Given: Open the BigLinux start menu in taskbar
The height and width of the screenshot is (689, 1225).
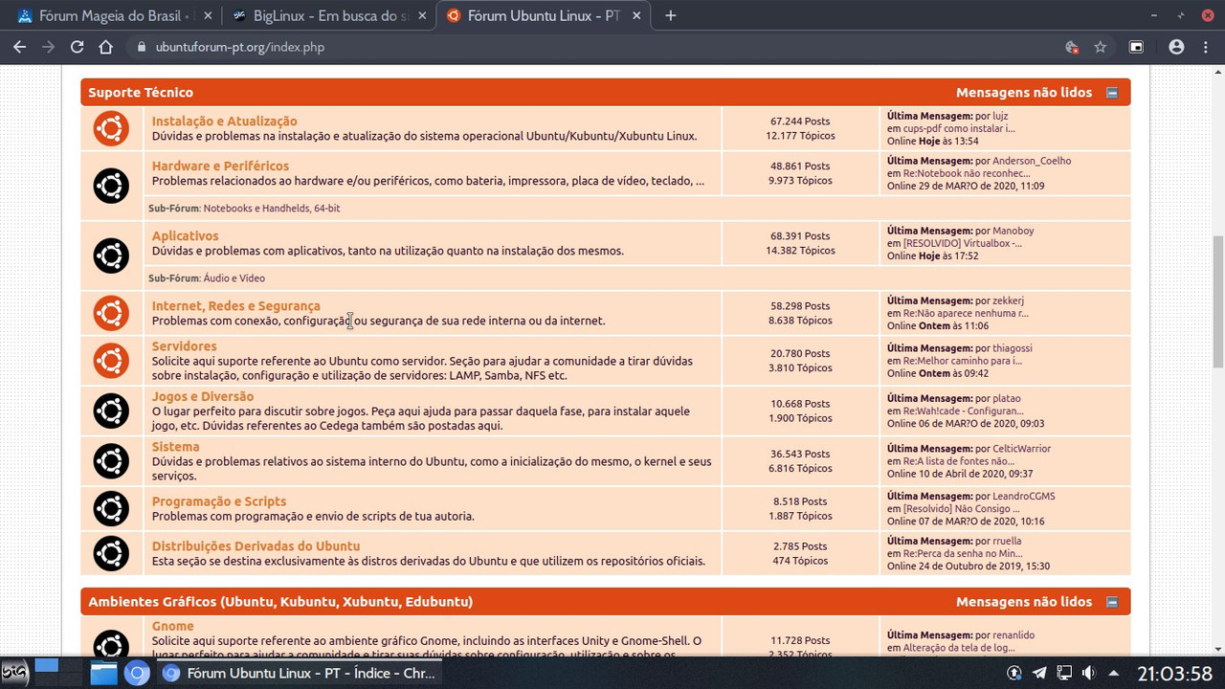Looking at the screenshot, I should [14, 673].
